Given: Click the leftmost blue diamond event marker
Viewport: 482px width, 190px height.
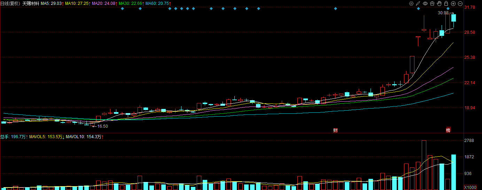Looking at the screenshot, I should [x=123, y=9].
